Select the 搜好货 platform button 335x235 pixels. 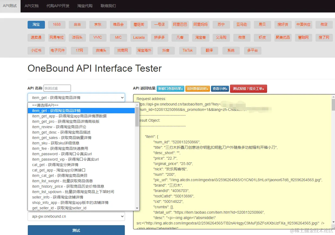[283, 24]
